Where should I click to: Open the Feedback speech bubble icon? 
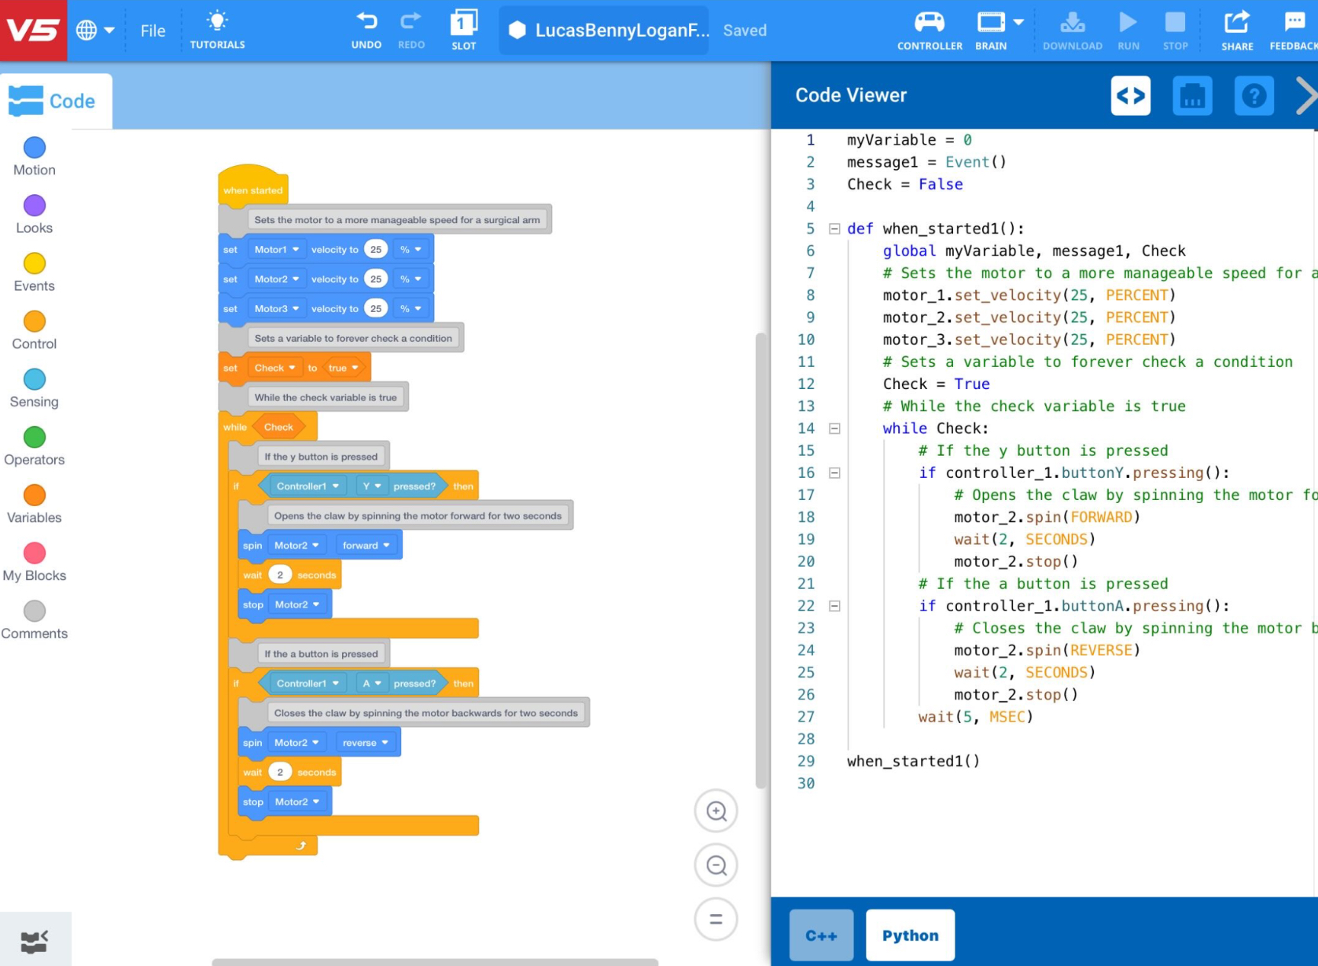(1294, 21)
